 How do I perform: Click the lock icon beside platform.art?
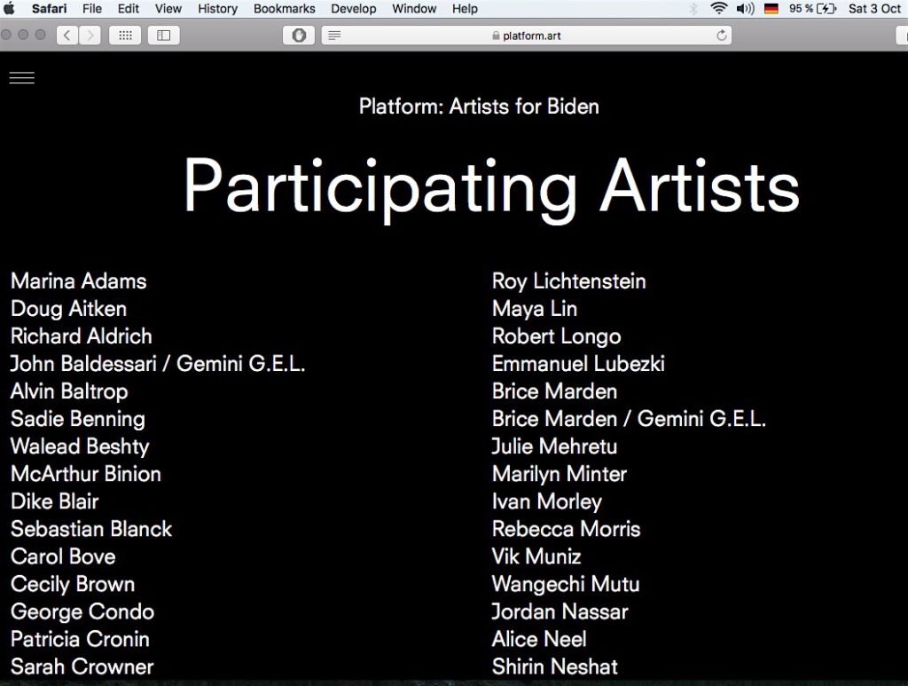pyautogui.click(x=496, y=35)
